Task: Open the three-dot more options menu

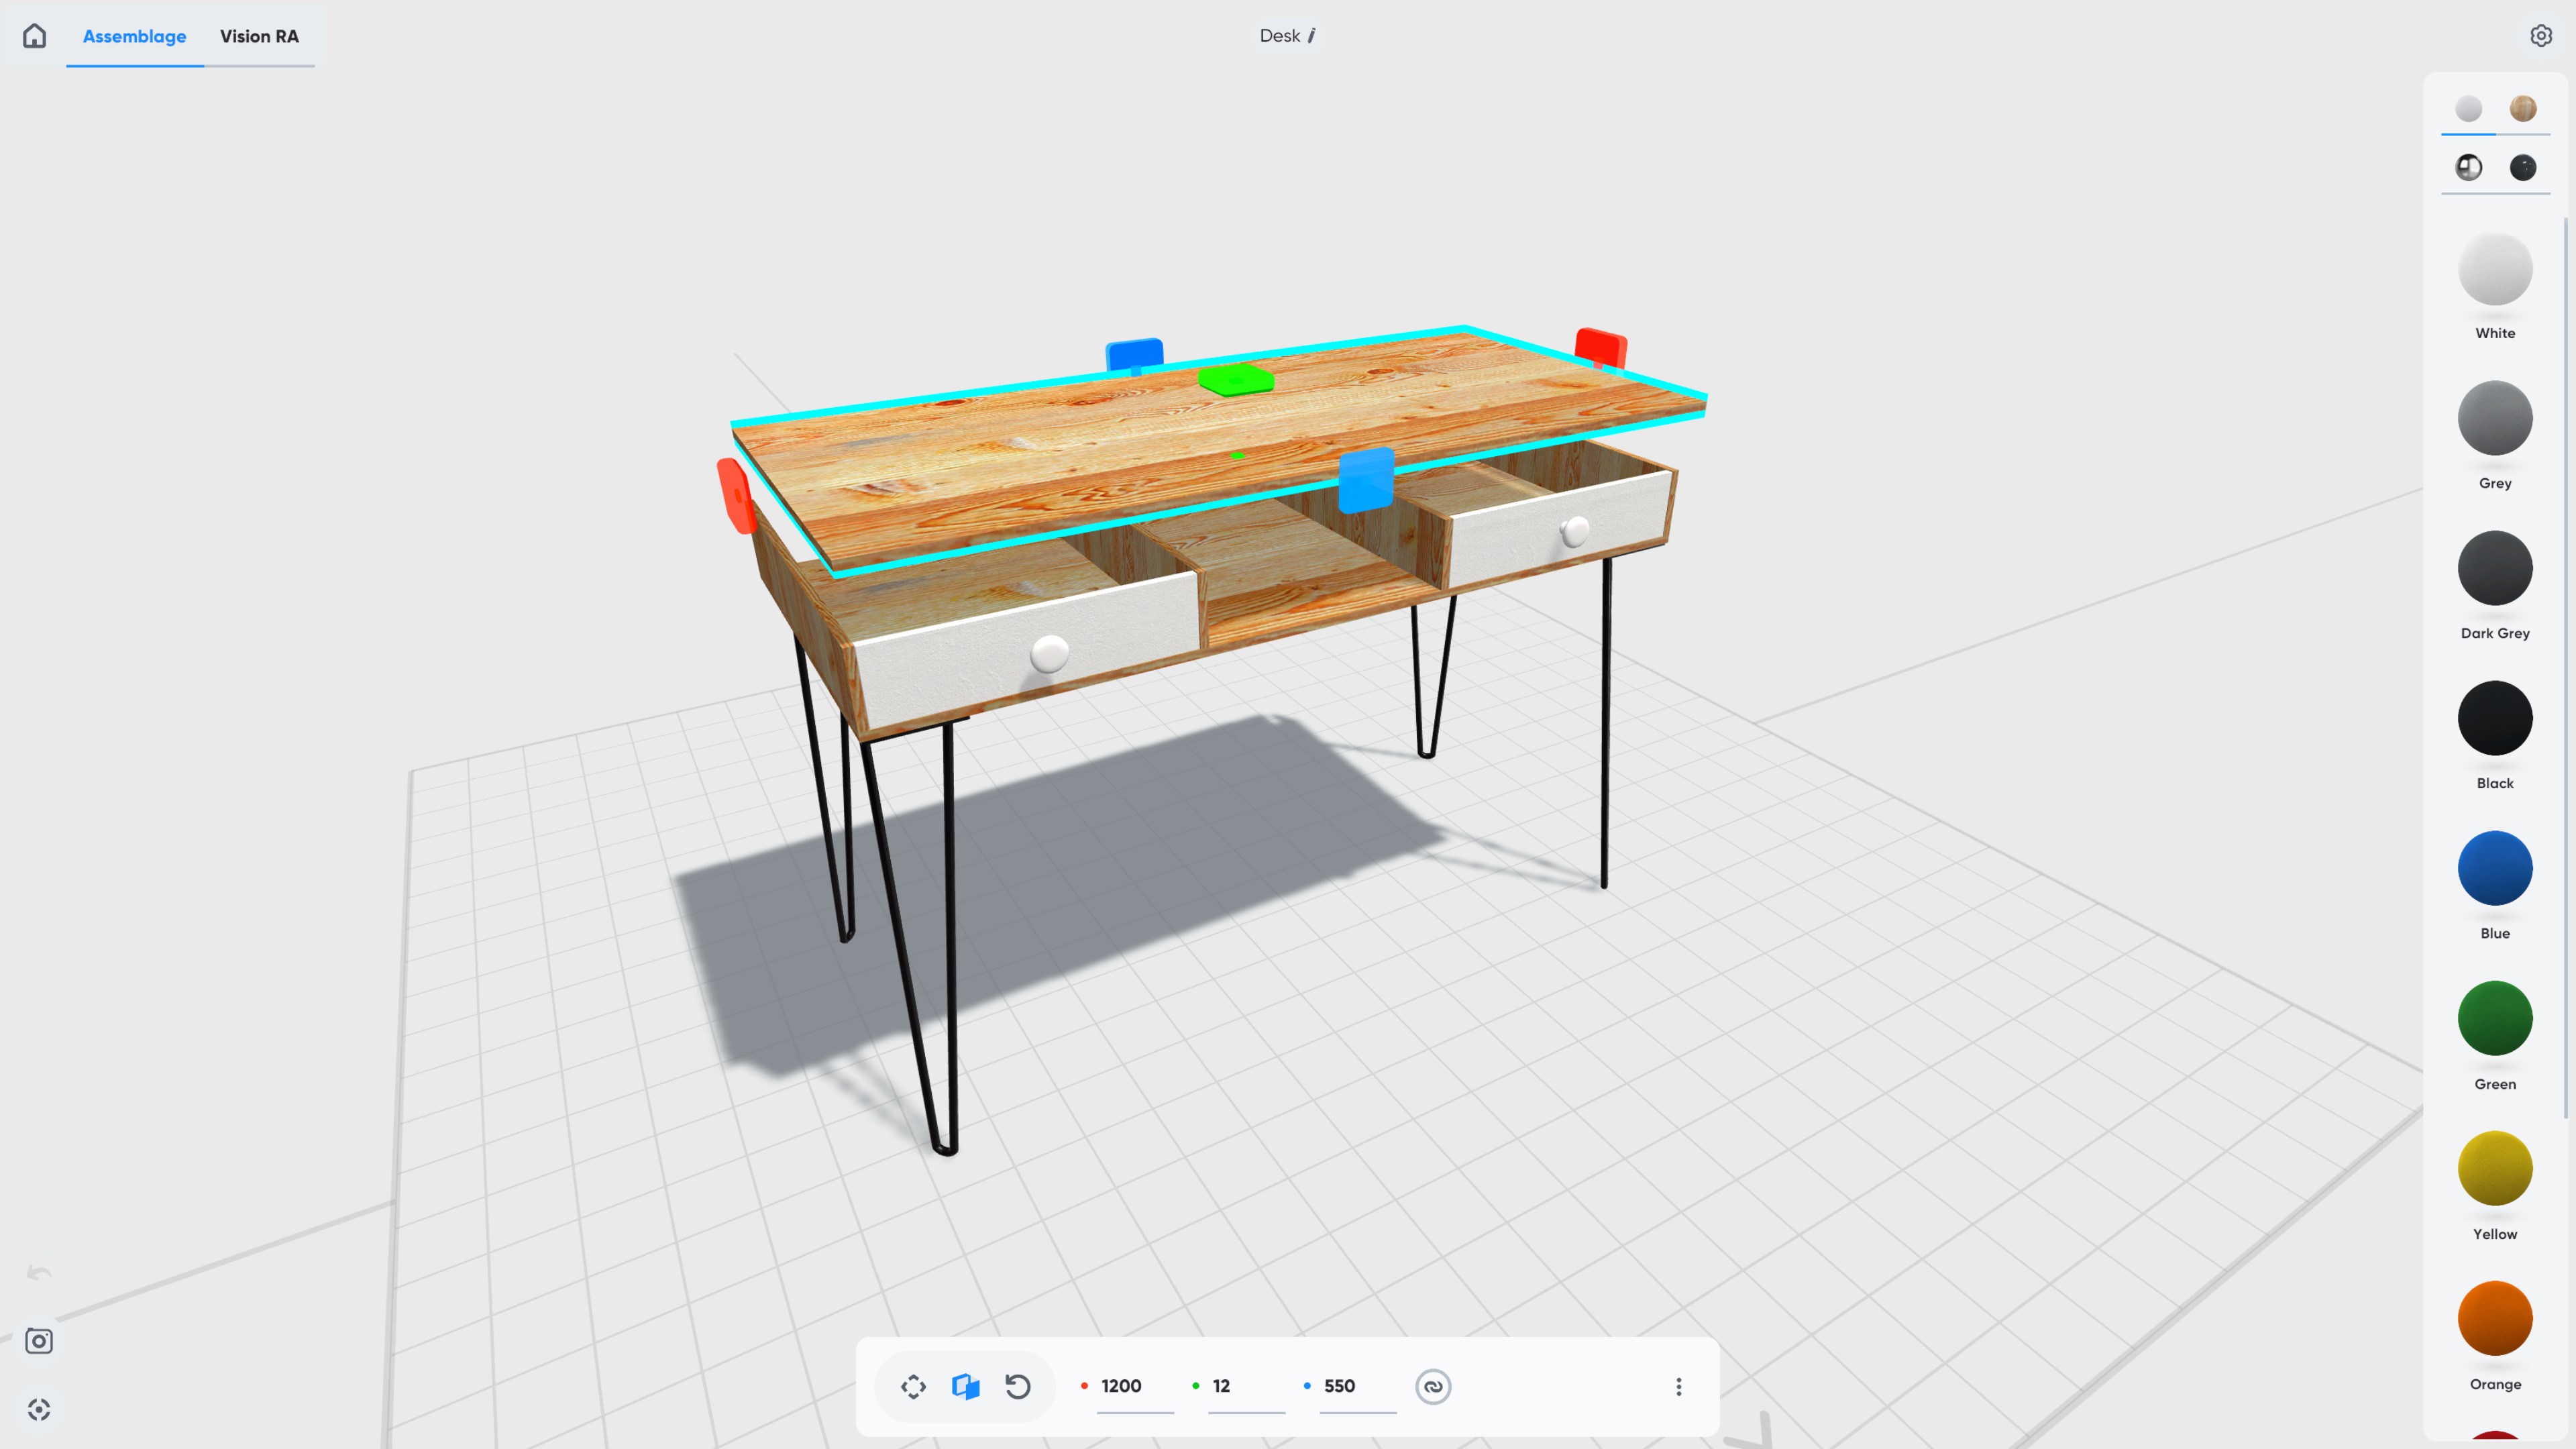Action: coord(1678,1386)
